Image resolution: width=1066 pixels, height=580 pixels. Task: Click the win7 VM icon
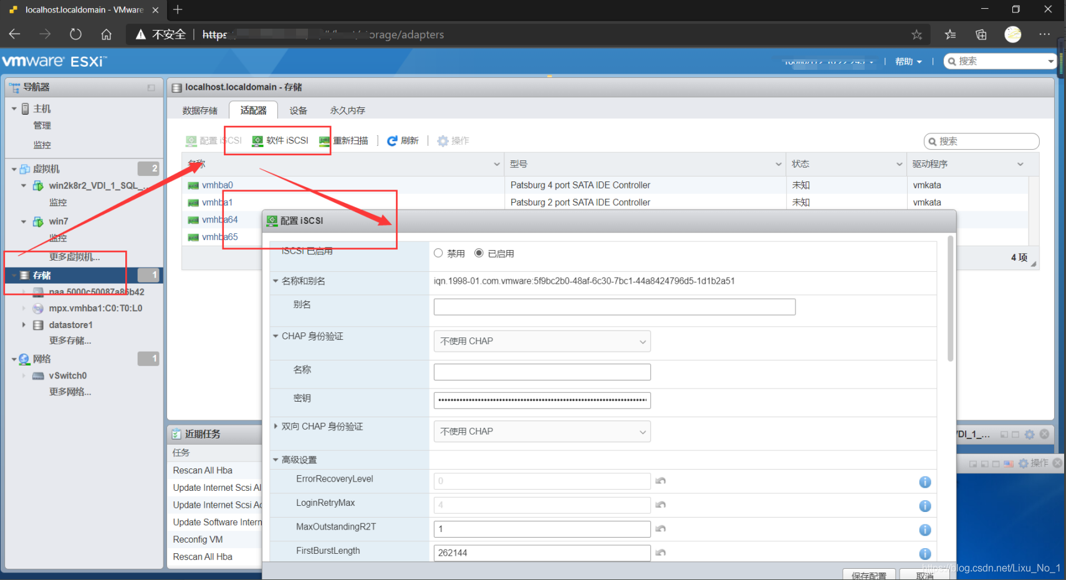pyautogui.click(x=38, y=221)
